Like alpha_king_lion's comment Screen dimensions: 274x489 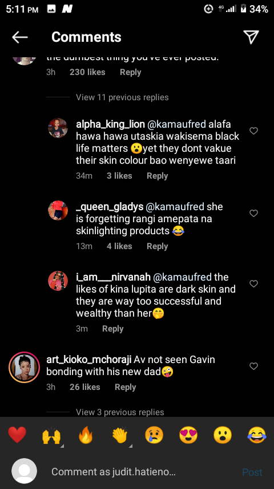(254, 131)
